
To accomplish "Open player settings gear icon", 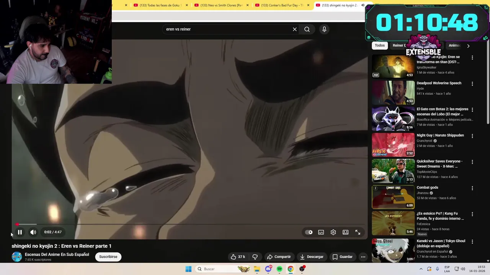I will point(333,232).
